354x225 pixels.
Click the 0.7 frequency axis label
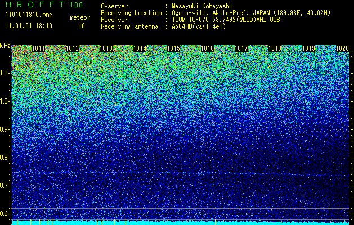(5, 186)
